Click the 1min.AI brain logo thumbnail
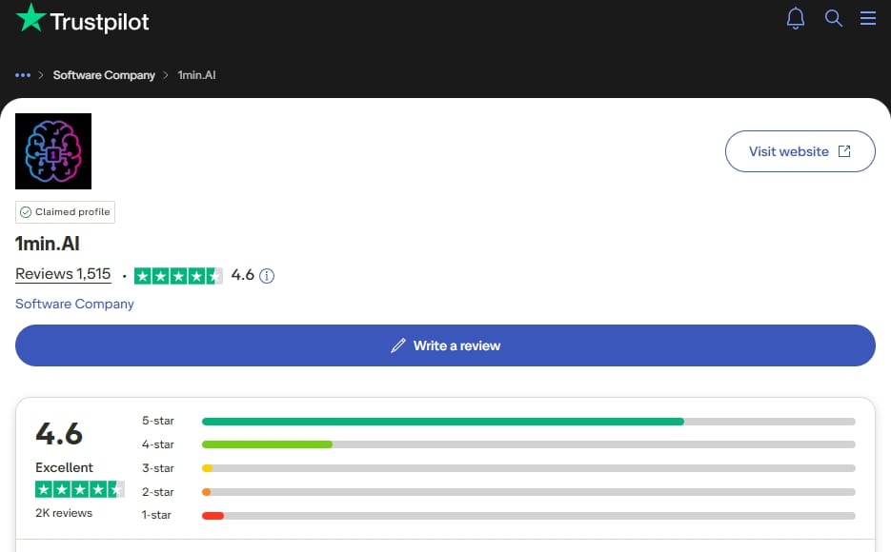This screenshot has width=891, height=552. point(53,151)
